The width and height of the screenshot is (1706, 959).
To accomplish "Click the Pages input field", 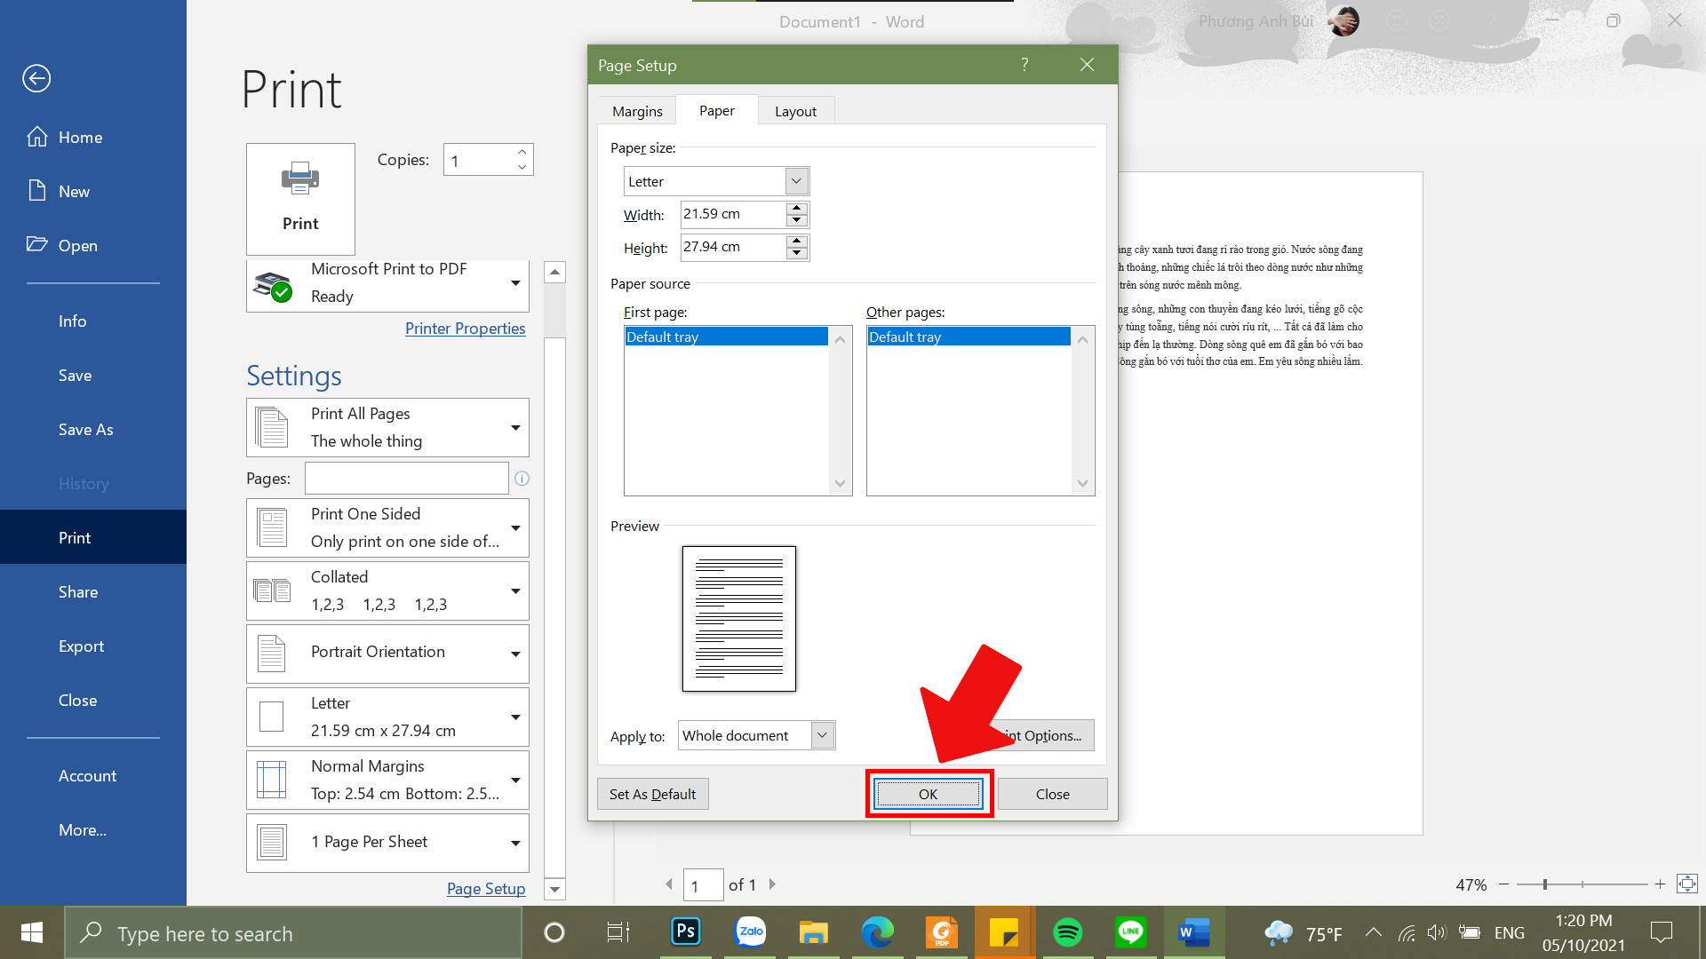I will 407,479.
